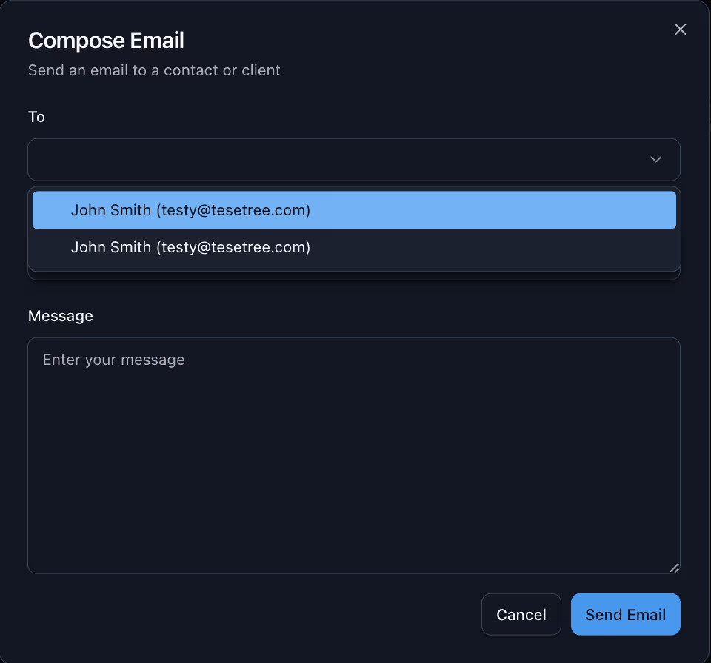711x663 pixels.
Task: Select the highlighted first John Smith option
Action: tap(354, 210)
